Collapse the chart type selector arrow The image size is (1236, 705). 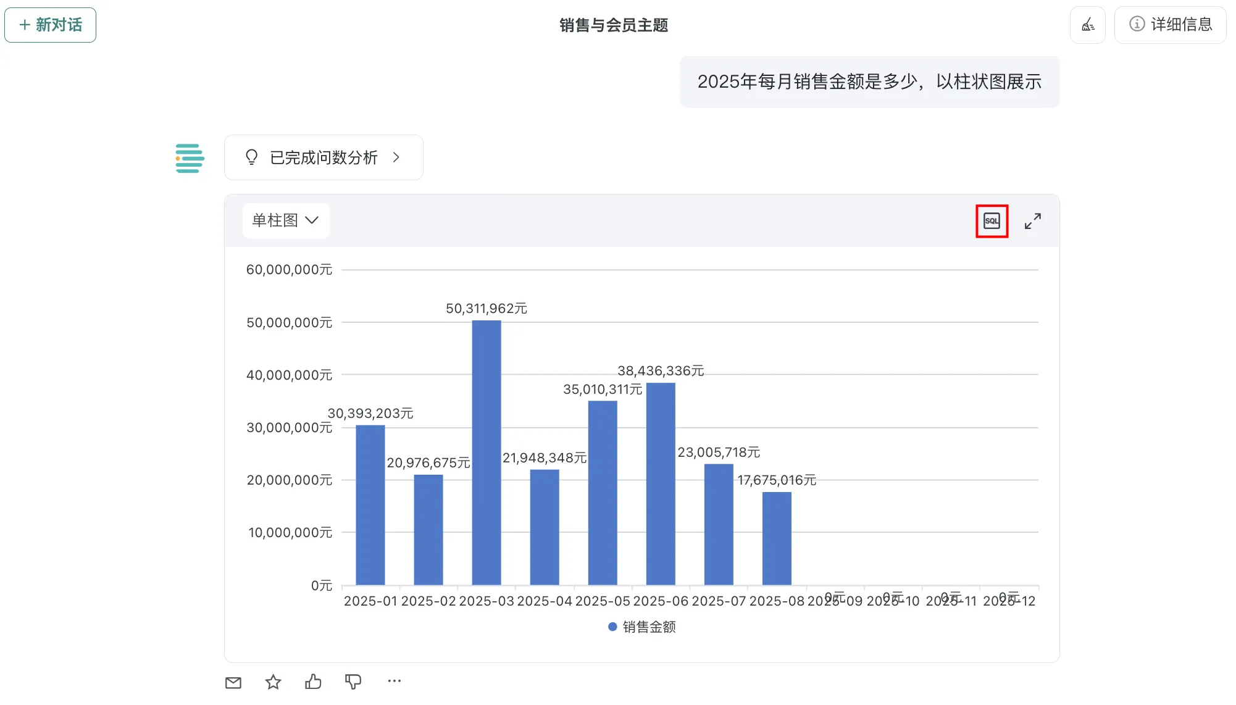pos(312,220)
